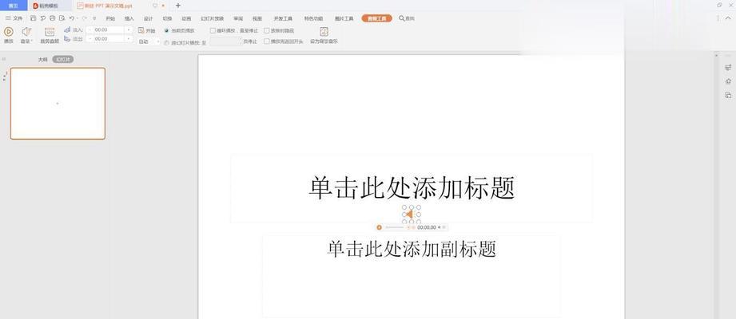Select the orange Audio Tools tab

click(377, 18)
